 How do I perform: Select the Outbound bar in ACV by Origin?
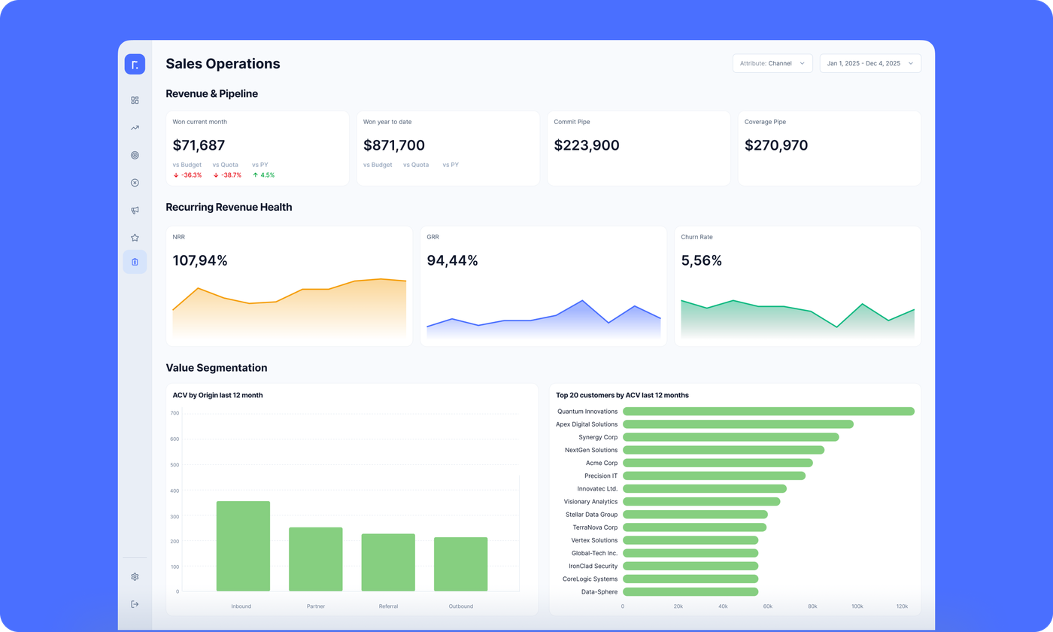tap(460, 564)
